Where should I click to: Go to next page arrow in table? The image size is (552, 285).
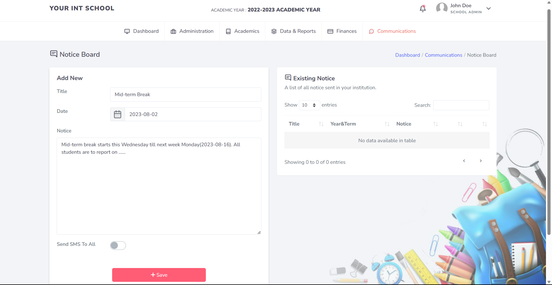[481, 161]
